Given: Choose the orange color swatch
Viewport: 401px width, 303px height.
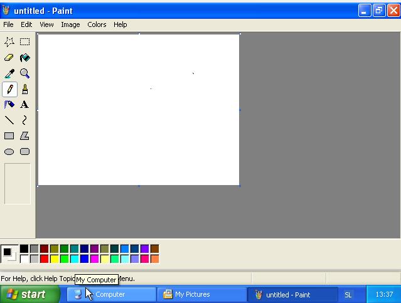Looking at the screenshot, I should click(x=155, y=258).
